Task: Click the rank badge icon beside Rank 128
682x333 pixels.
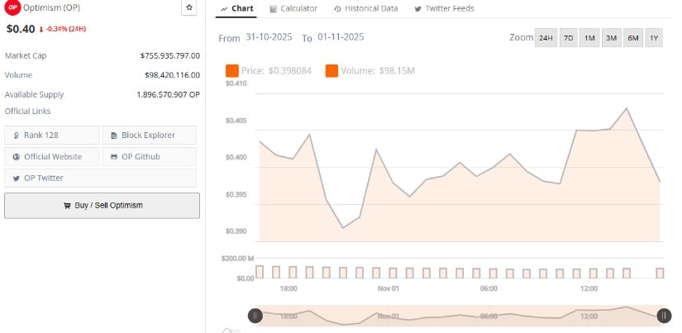Action: coord(16,136)
